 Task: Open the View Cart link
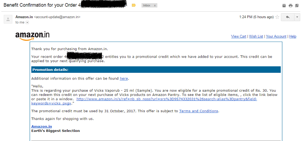pos(239,36)
